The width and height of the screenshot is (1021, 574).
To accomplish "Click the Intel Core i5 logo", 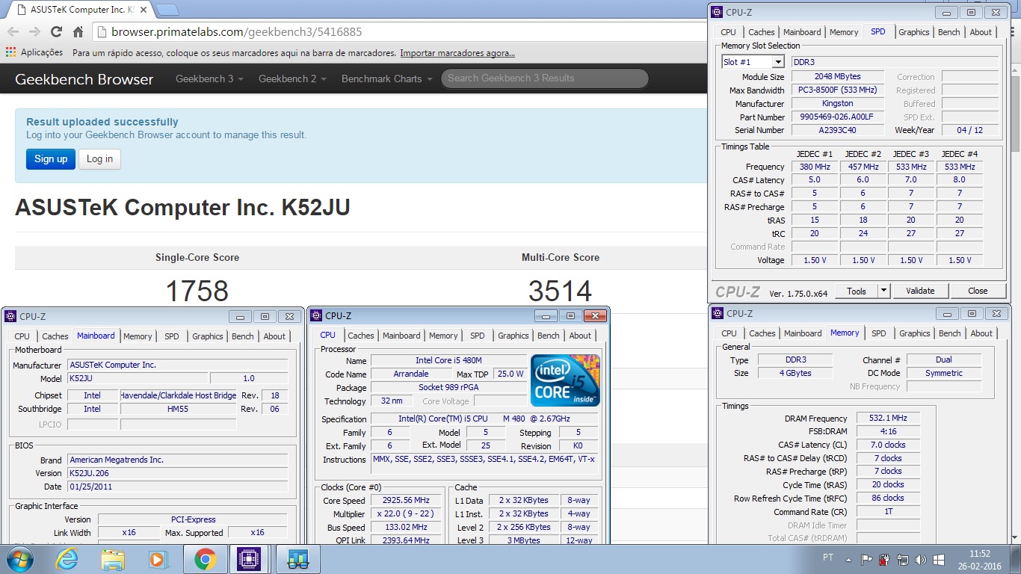I will point(565,380).
